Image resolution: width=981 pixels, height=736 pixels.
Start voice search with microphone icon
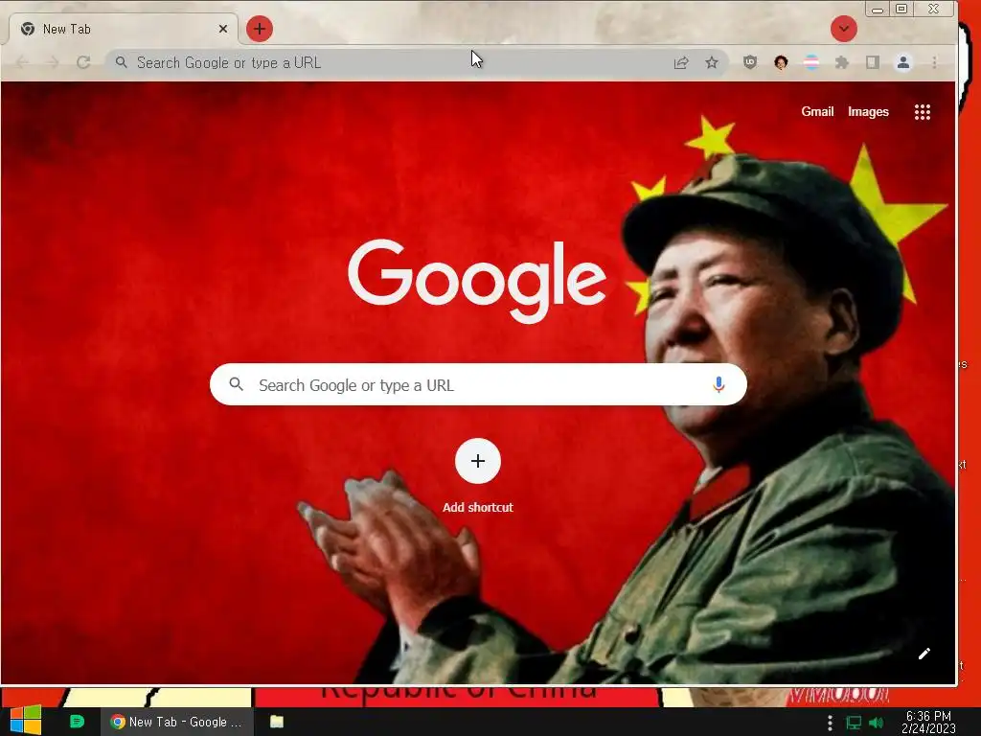click(x=719, y=384)
